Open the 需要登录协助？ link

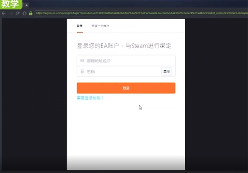coord(90,98)
